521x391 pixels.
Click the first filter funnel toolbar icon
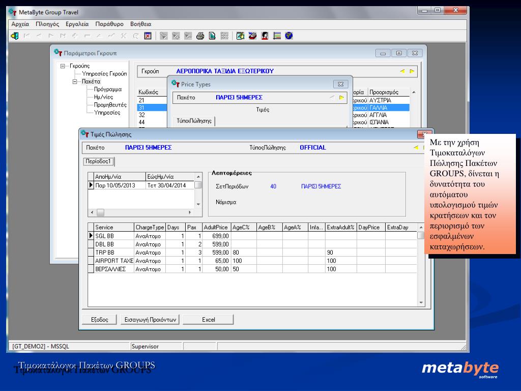click(x=163, y=36)
